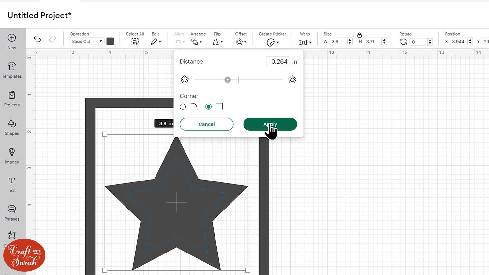Add text with the Text tool
This screenshot has width=489, height=275.
coord(12,184)
